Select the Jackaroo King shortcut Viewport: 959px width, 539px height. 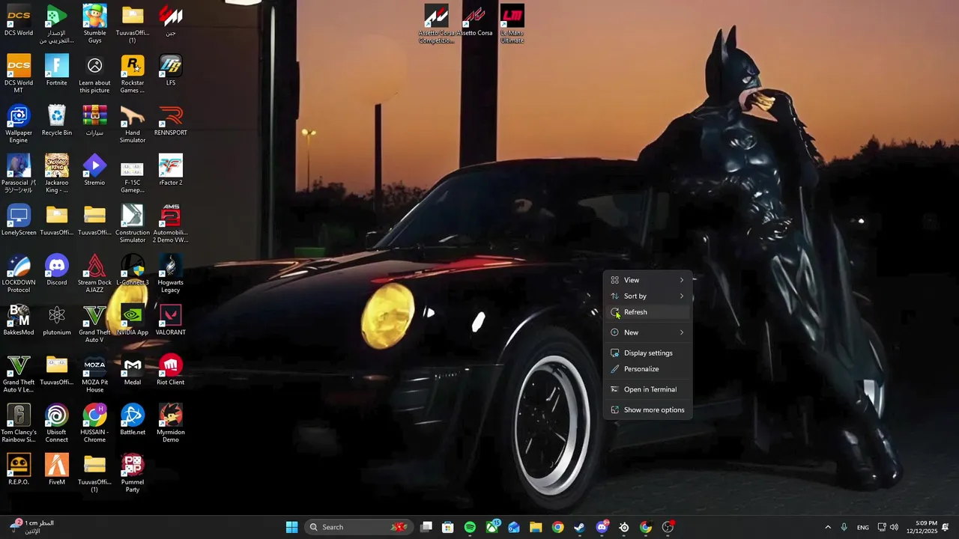pos(57,174)
